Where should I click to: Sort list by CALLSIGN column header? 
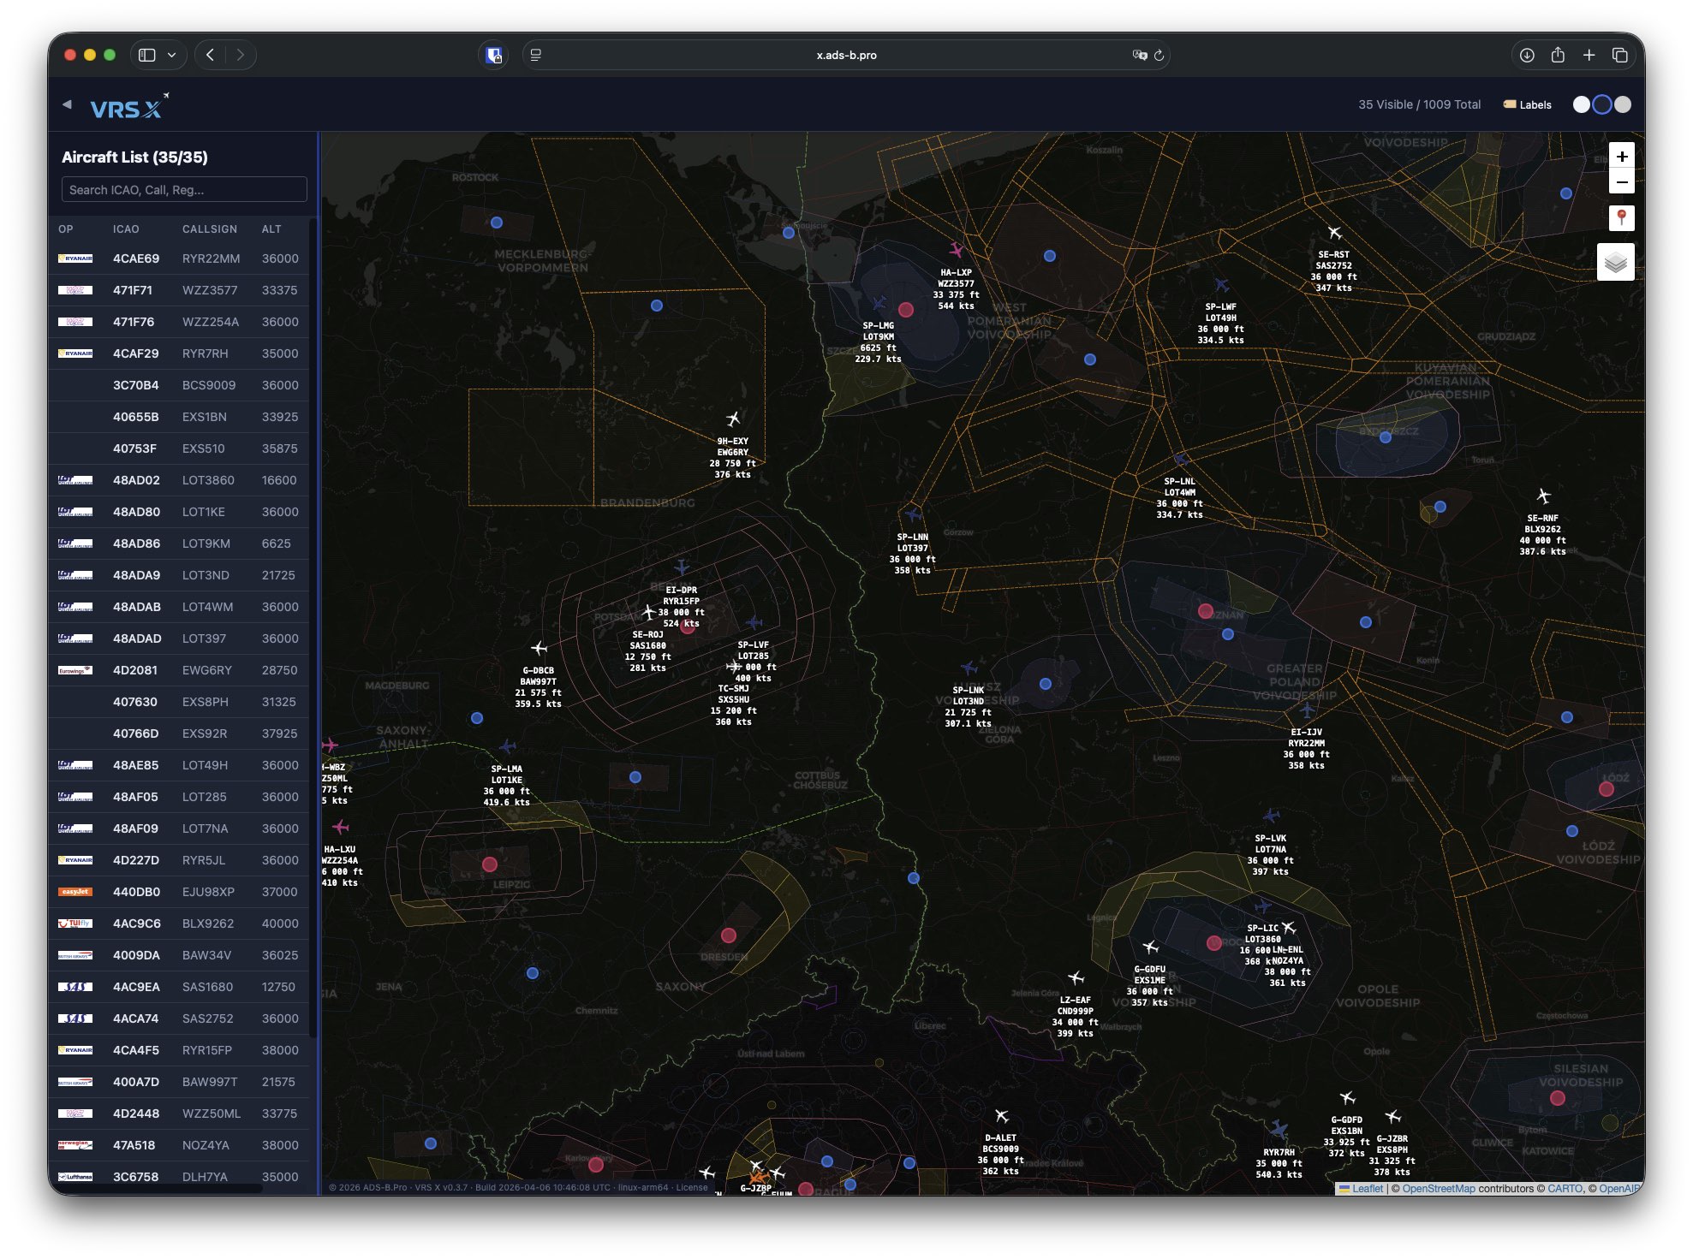(210, 229)
